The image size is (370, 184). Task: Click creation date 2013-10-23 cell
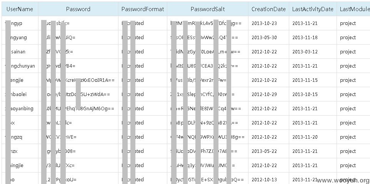pyautogui.click(x=264, y=23)
